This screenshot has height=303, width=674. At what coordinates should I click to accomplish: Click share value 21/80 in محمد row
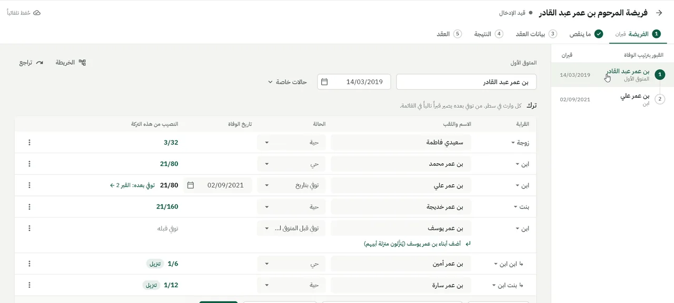pos(169,164)
